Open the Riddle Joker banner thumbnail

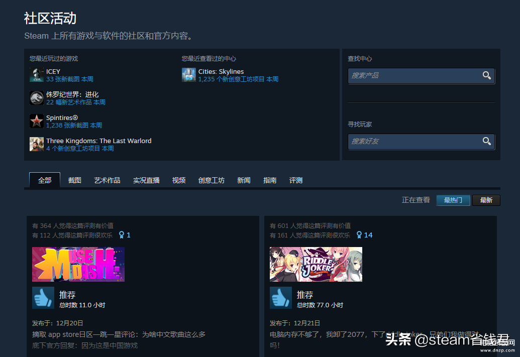click(316, 264)
